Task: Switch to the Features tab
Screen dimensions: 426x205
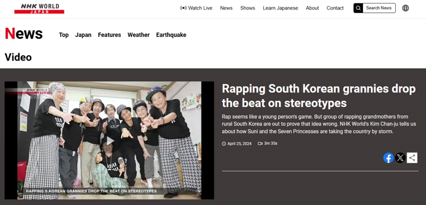Action: 110,35
